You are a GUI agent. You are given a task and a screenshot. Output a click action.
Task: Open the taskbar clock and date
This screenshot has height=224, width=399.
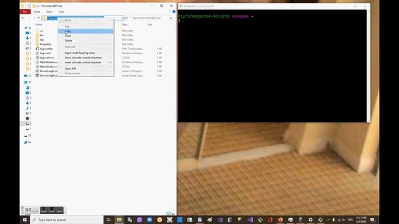[361, 220]
